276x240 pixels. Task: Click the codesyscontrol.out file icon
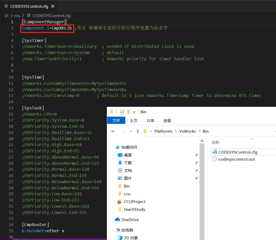tap(214, 159)
